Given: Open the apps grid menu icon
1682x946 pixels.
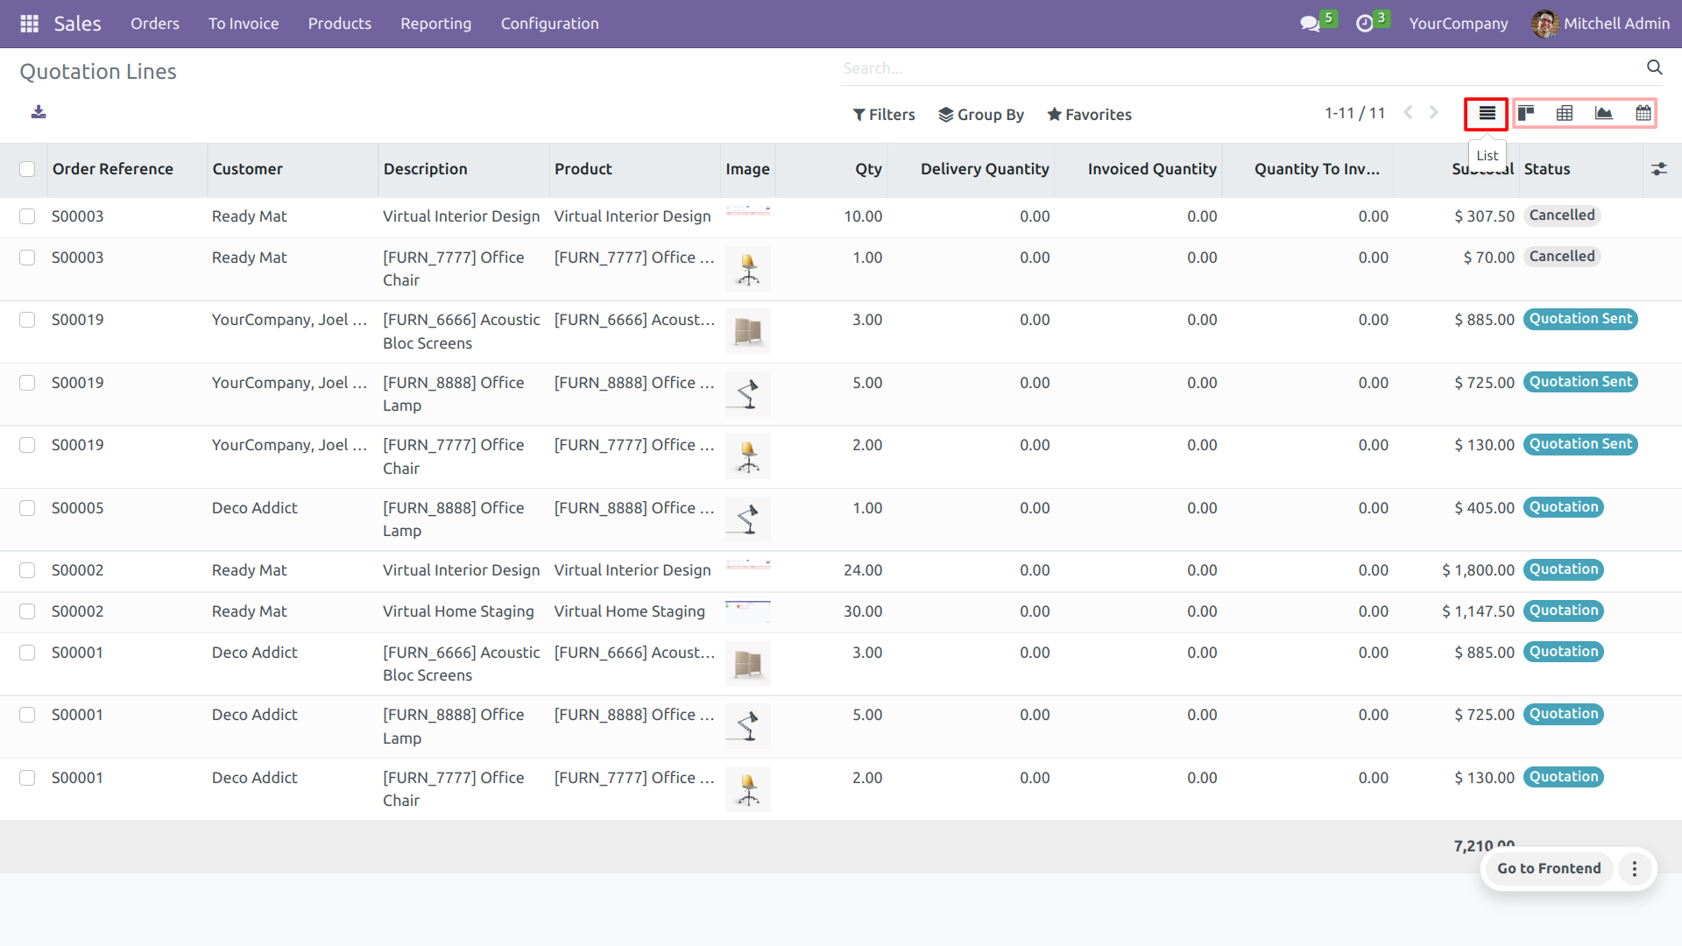Looking at the screenshot, I should [29, 24].
